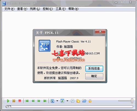Click the yellow files icon
This screenshot has width=137, height=111.
tap(78, 101)
